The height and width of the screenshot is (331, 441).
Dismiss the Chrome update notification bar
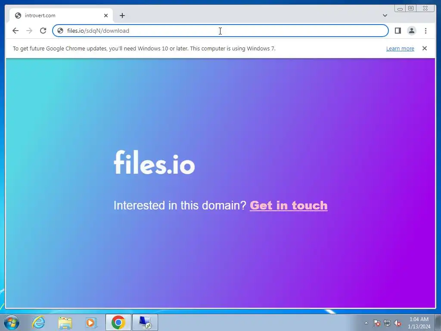tap(424, 48)
